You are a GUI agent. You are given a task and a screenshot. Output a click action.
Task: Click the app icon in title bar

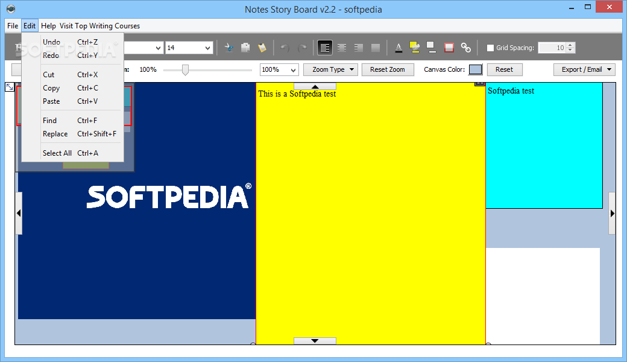click(11, 8)
